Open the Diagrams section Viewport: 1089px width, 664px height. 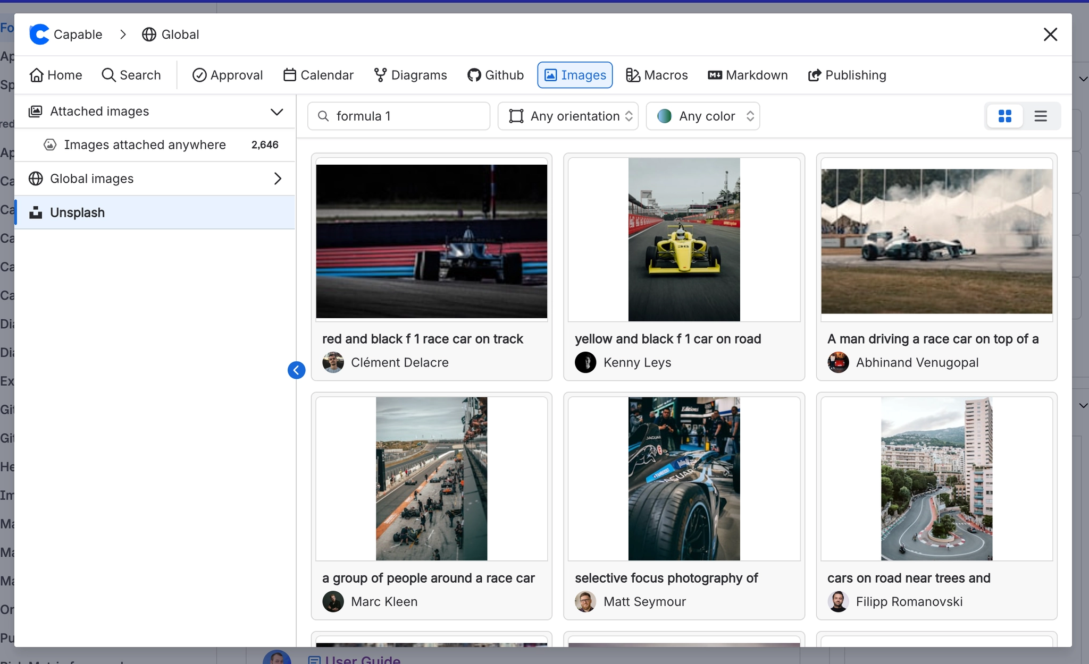tap(410, 75)
